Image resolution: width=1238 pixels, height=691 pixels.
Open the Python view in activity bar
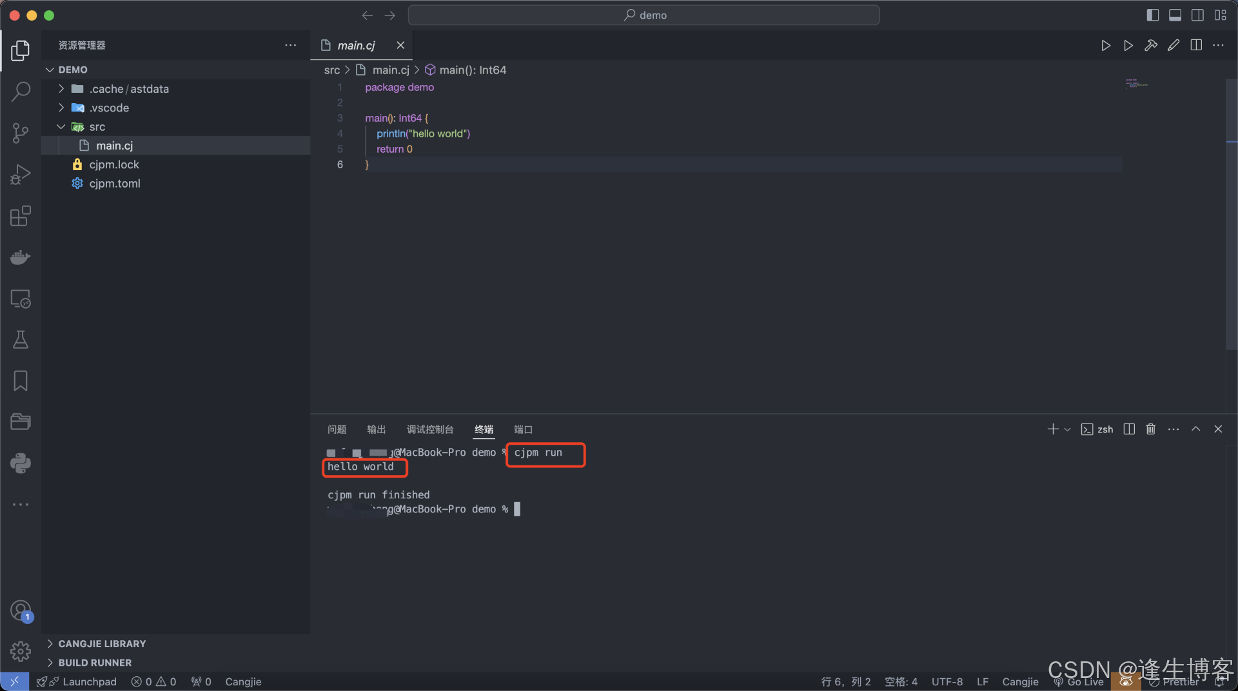(x=21, y=463)
